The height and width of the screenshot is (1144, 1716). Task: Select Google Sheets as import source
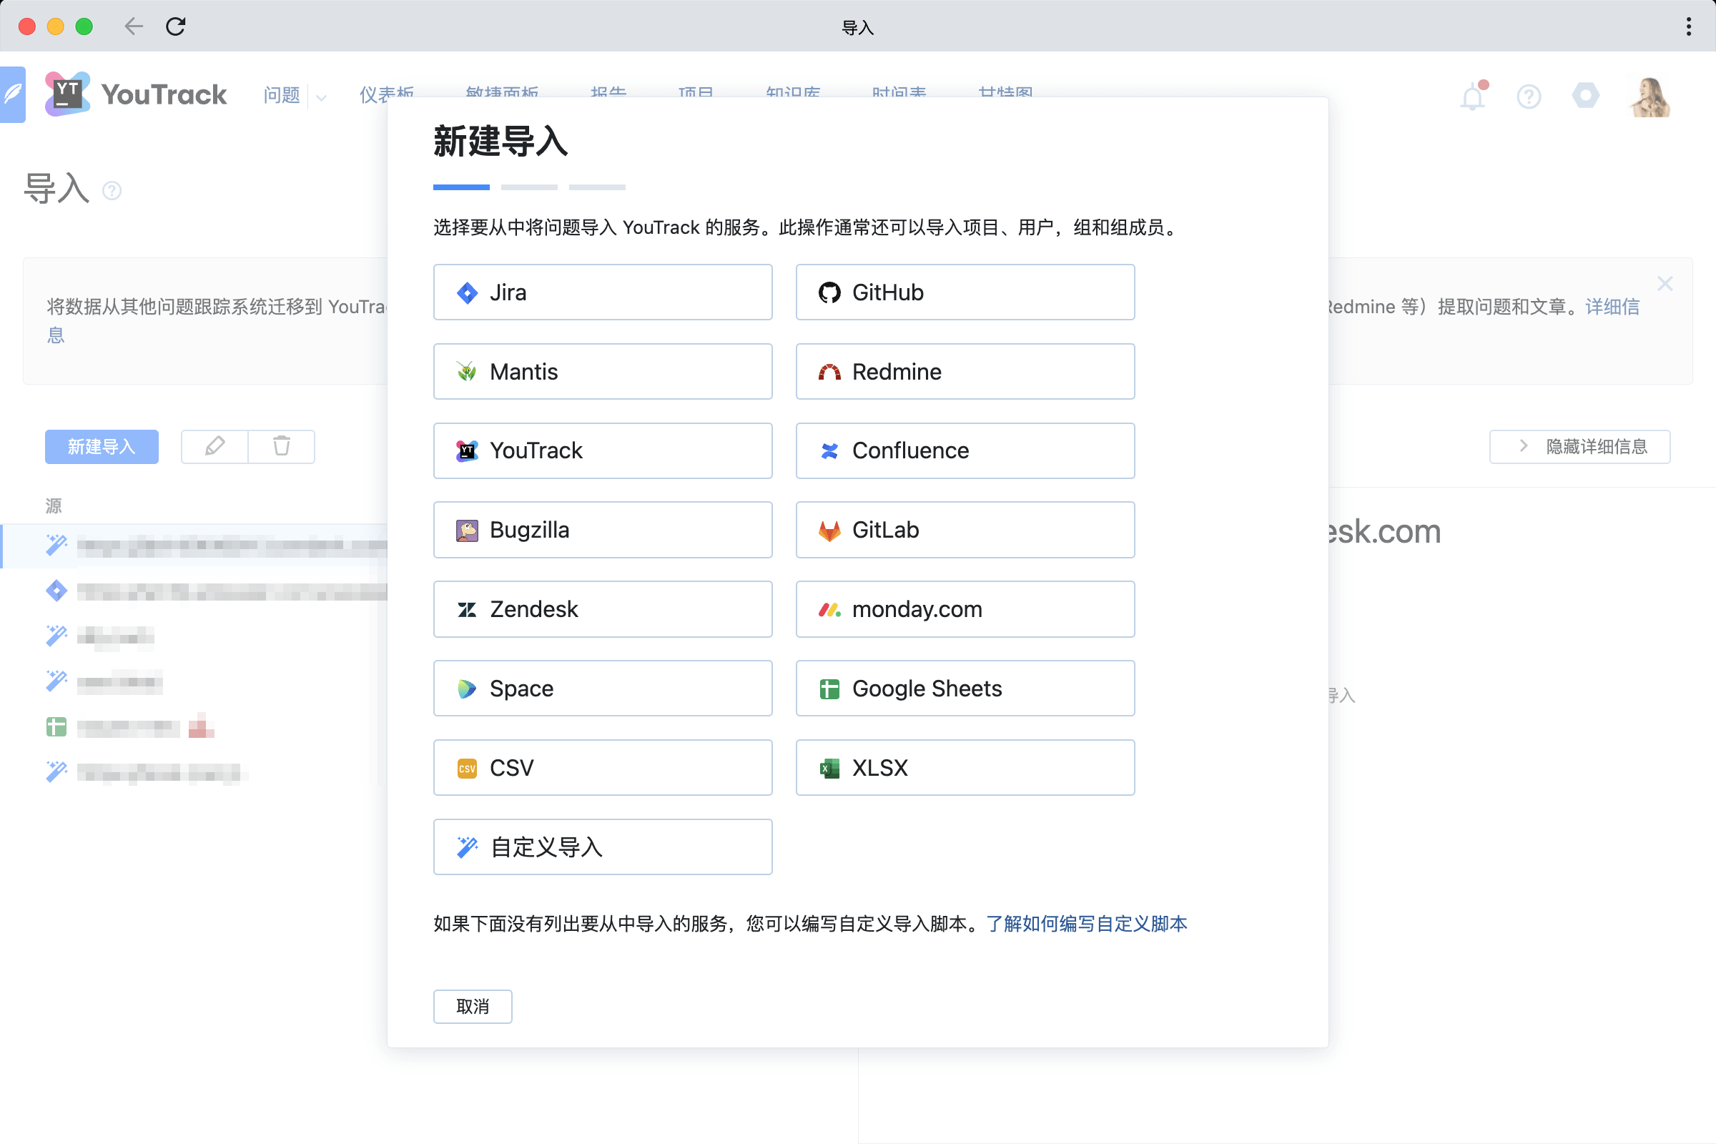click(965, 688)
